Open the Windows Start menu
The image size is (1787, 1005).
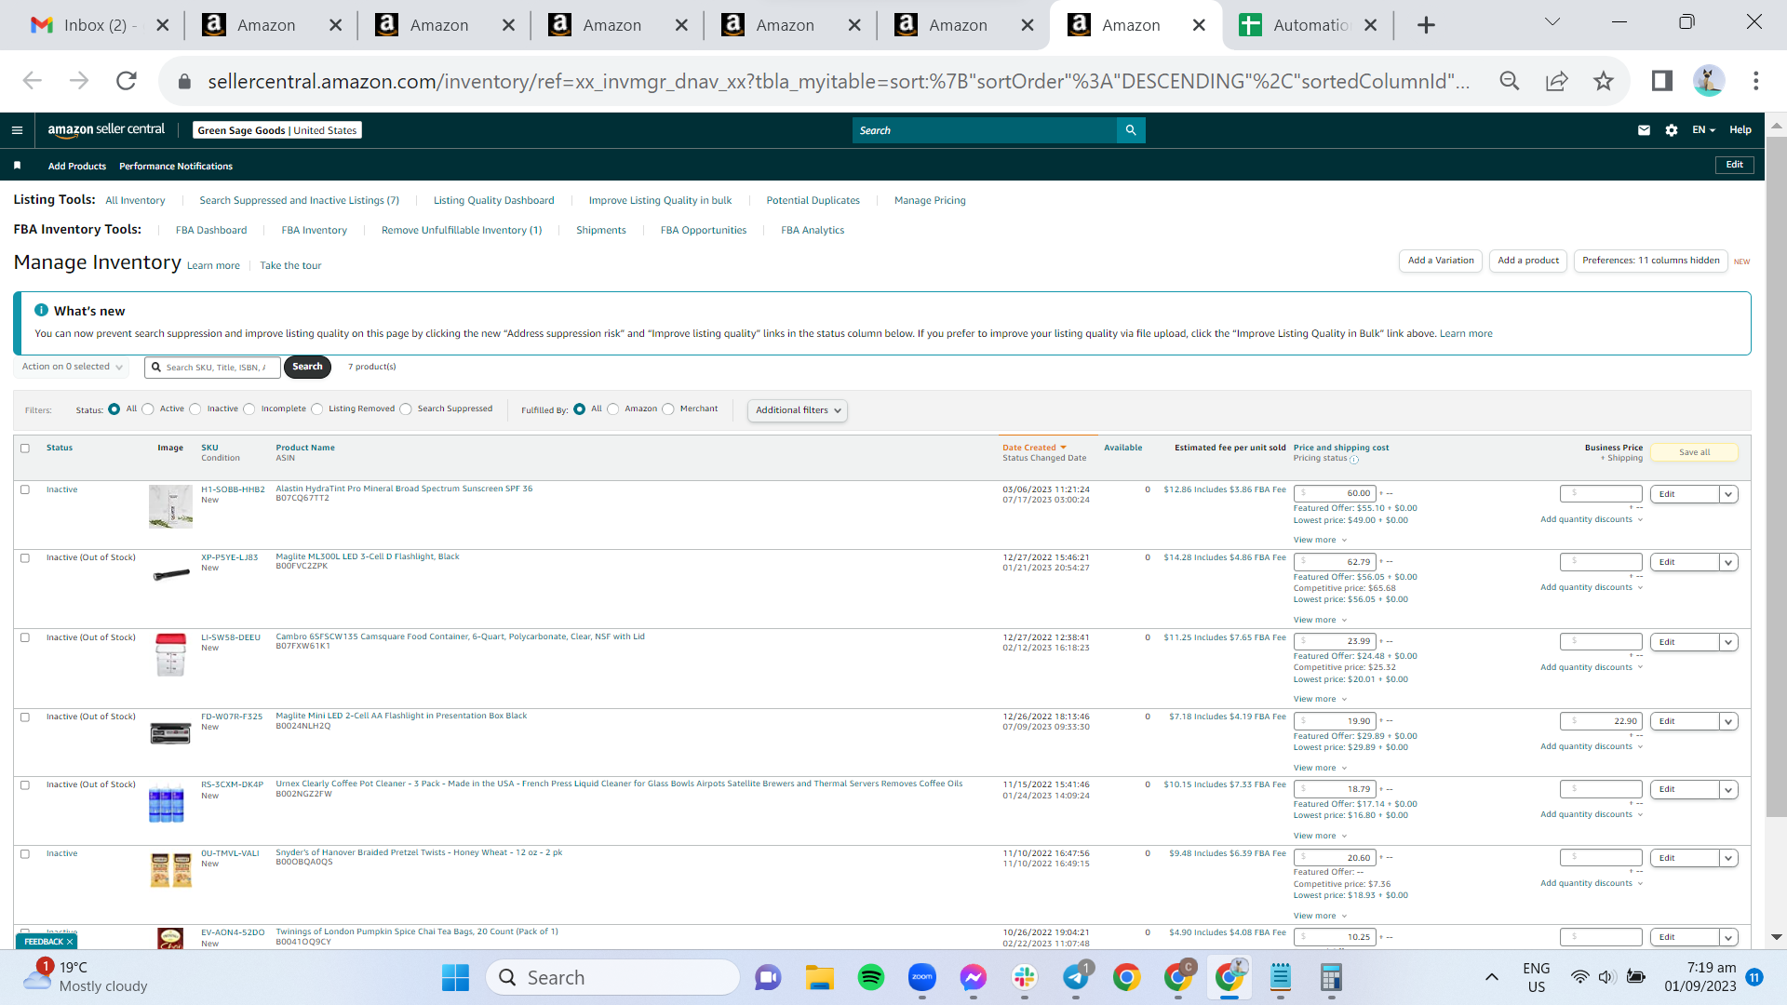[455, 977]
